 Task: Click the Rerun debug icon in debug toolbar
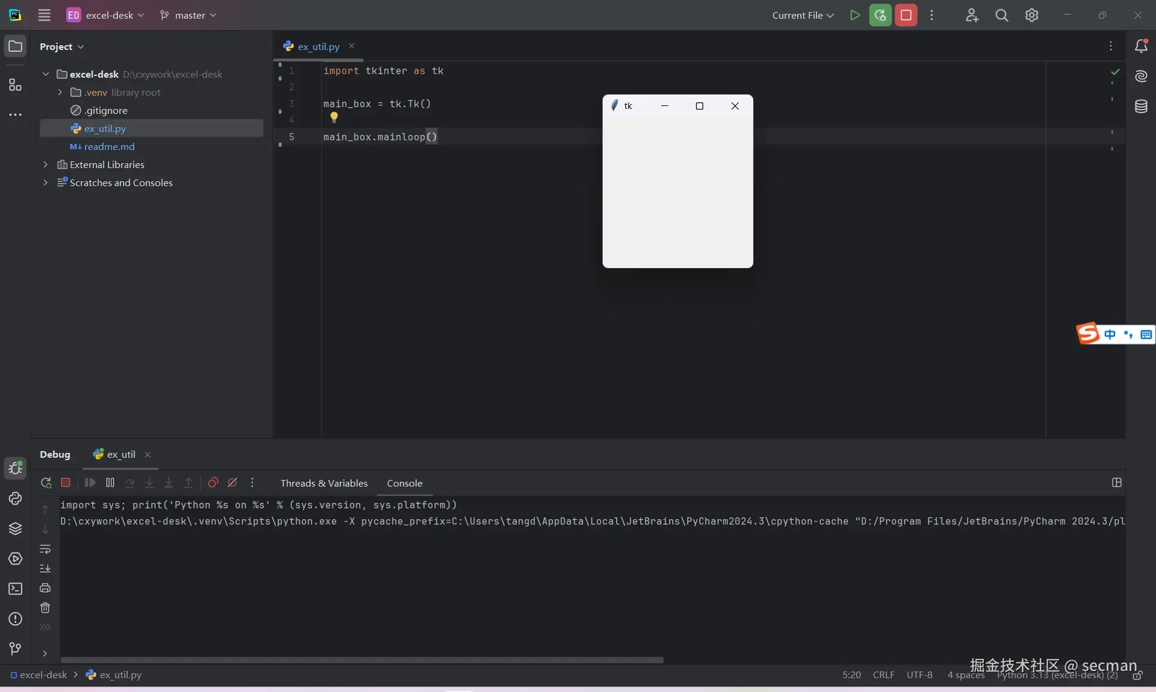click(46, 483)
